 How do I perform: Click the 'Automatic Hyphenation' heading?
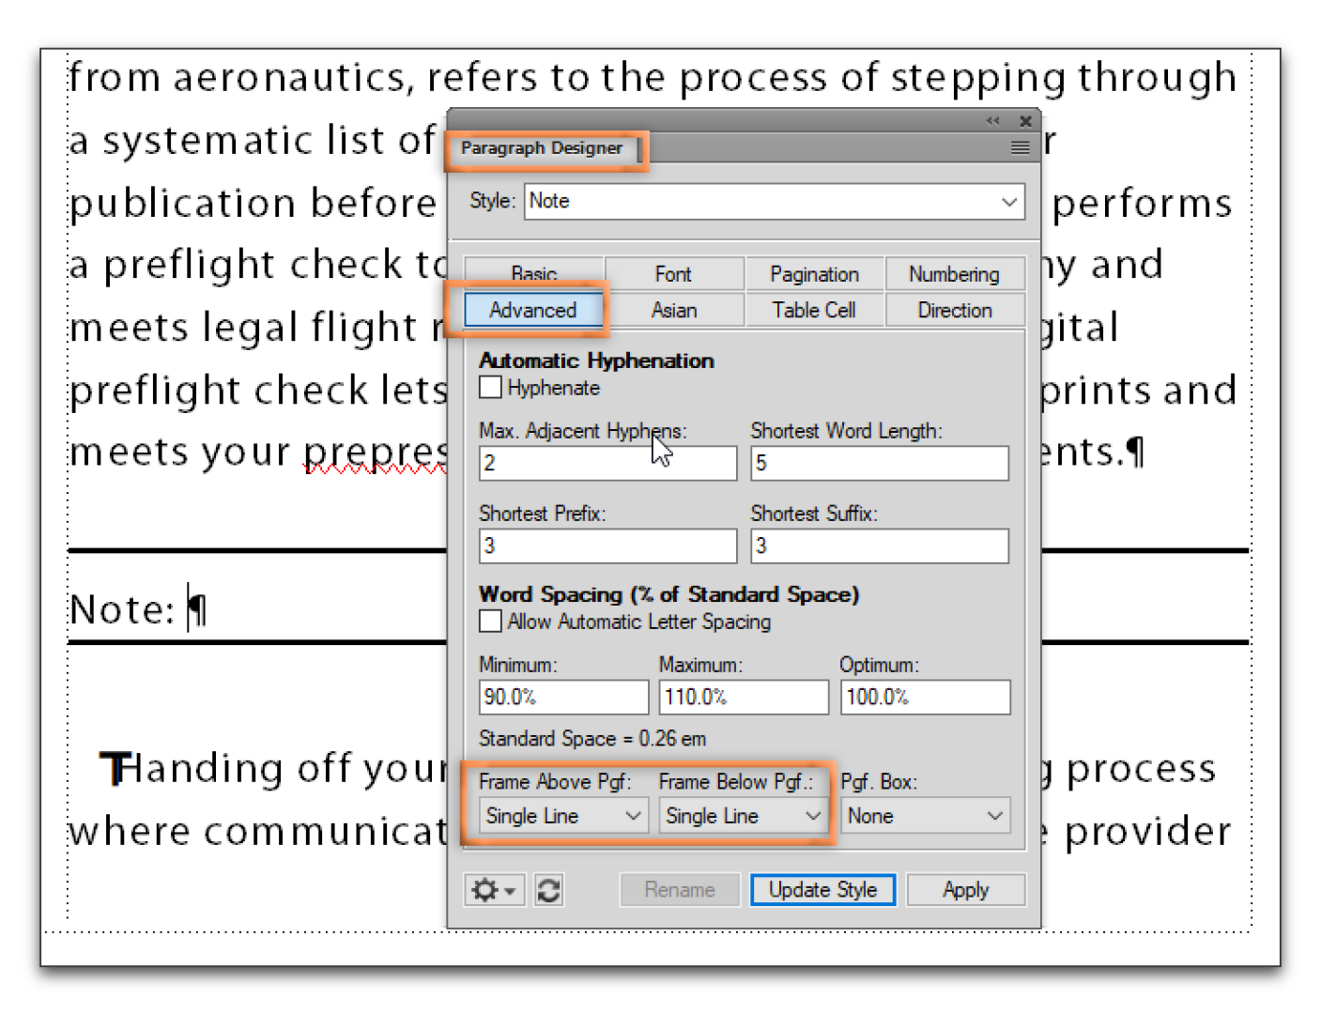[x=596, y=361]
